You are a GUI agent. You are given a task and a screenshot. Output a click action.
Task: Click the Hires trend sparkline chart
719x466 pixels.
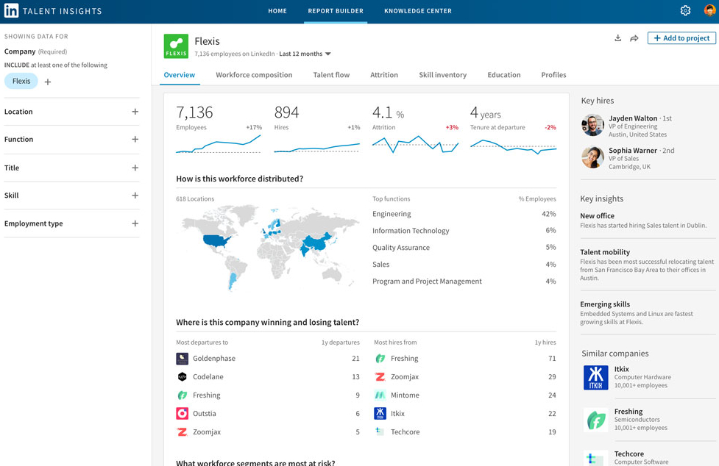[x=317, y=148]
